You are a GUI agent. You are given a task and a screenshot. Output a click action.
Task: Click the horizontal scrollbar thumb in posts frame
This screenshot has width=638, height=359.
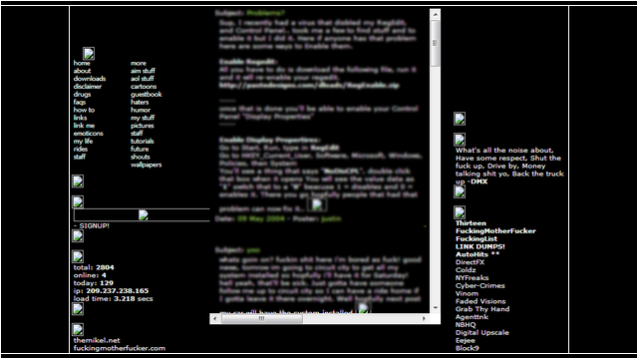click(x=262, y=319)
